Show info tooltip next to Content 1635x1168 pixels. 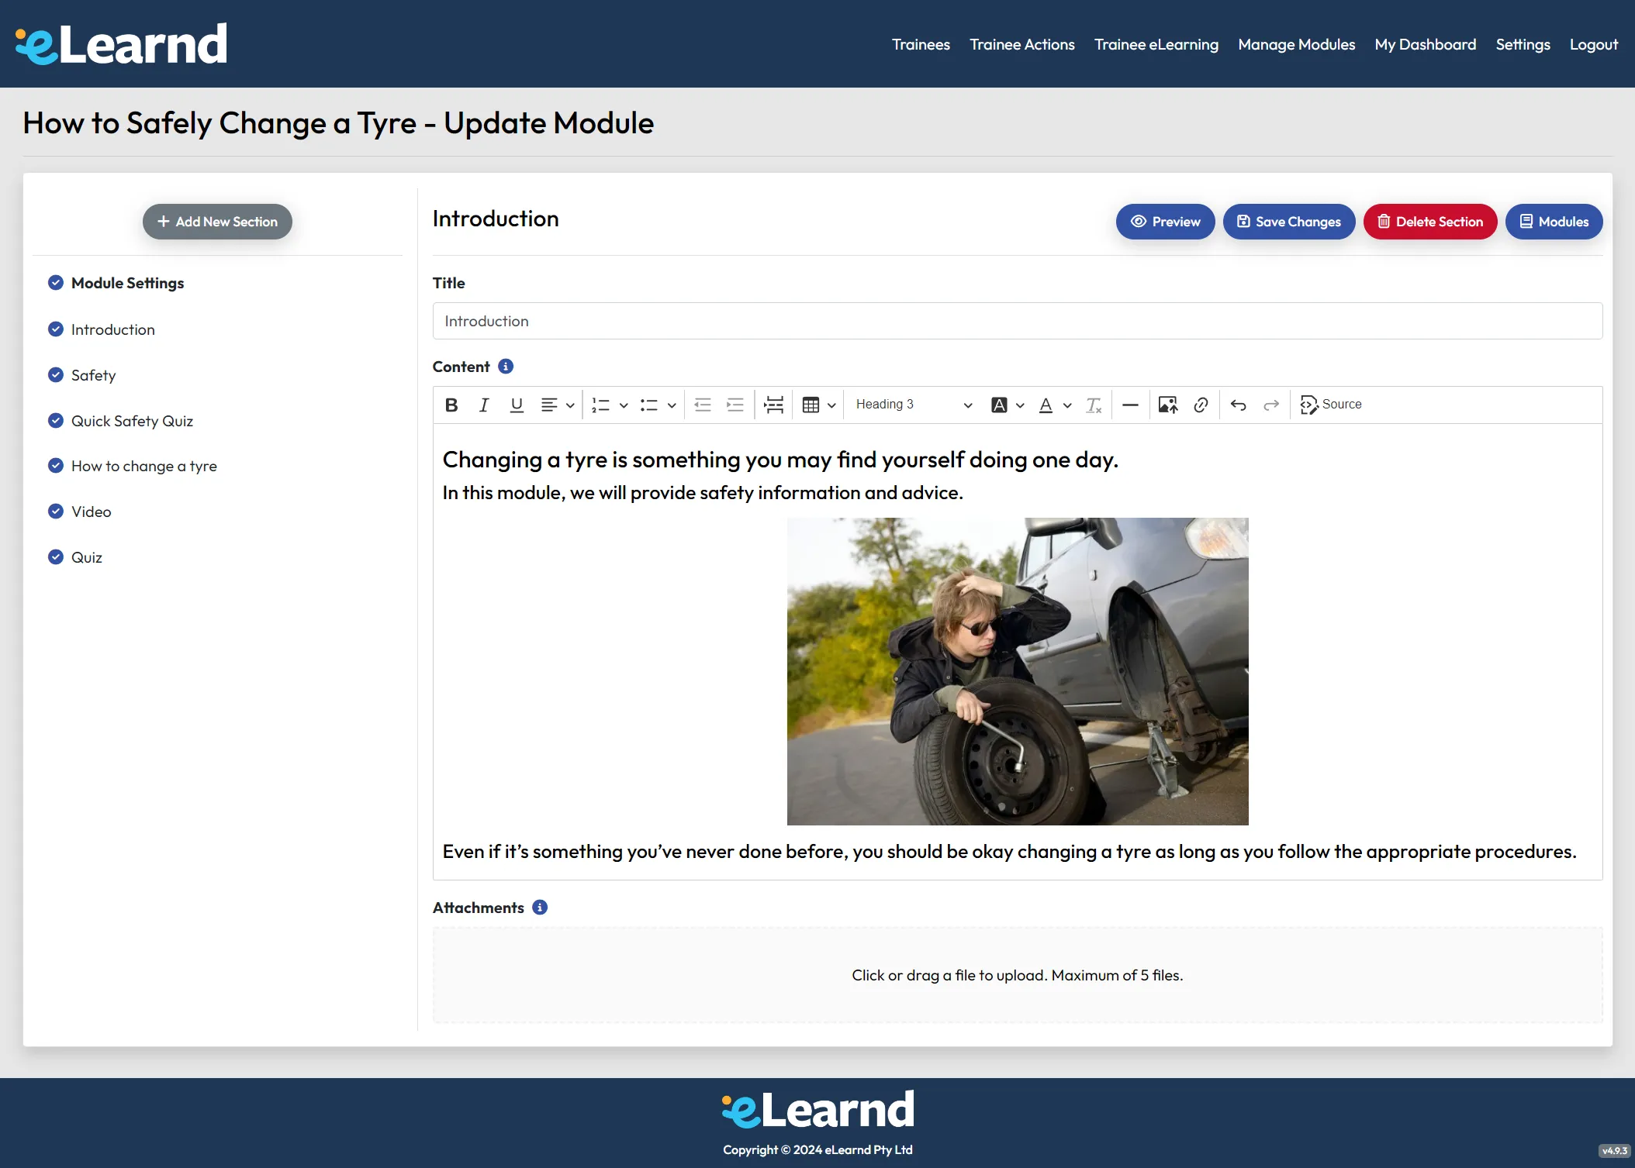506,367
